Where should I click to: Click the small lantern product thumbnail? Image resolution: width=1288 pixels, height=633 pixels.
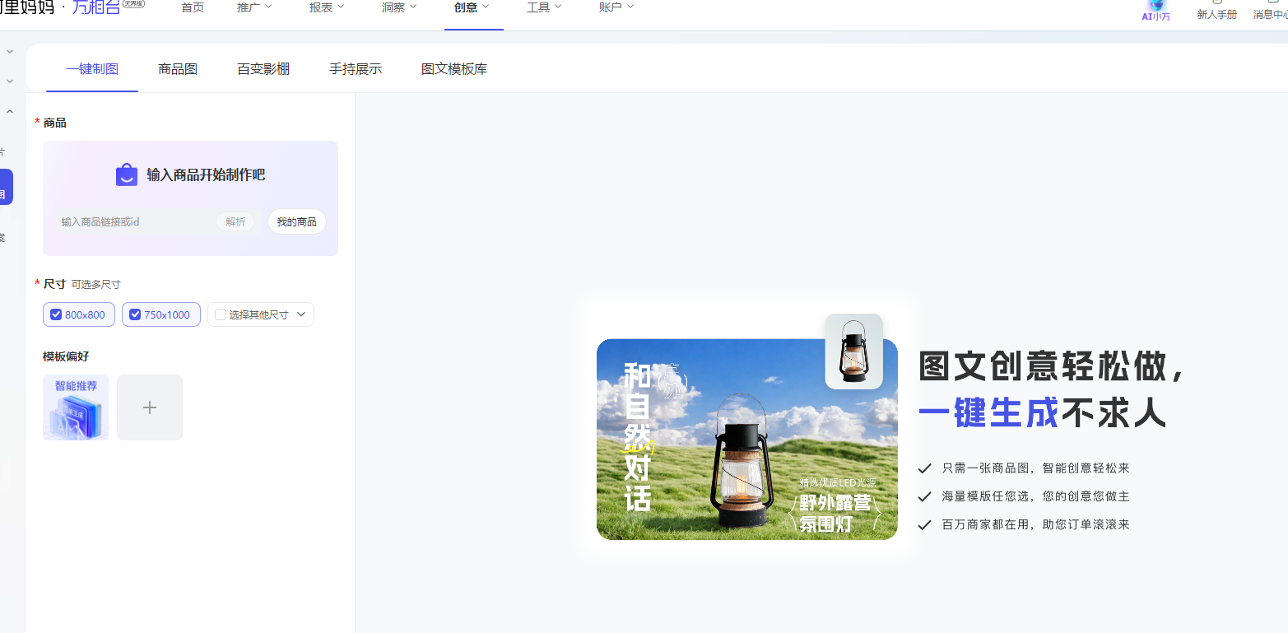tap(853, 351)
